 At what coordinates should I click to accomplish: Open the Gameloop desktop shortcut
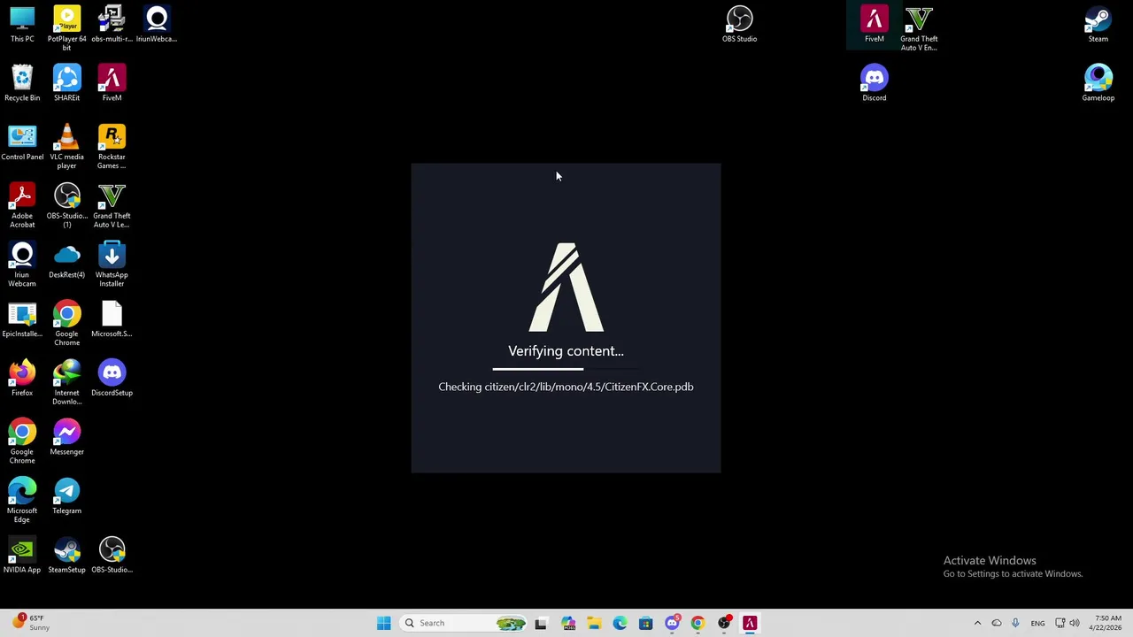coord(1098,83)
